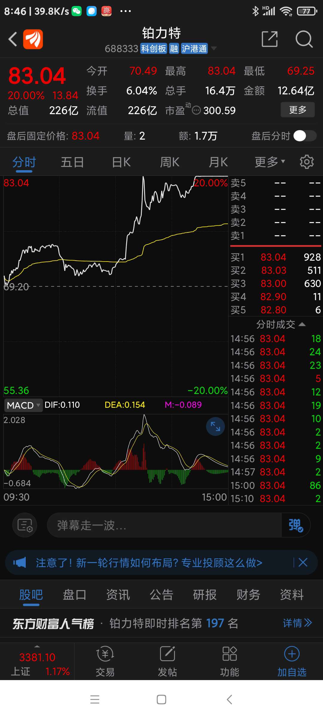Screen dimensions: 323x719
Task: Switch to the 日K chart tab
Action: pyautogui.click(x=121, y=162)
